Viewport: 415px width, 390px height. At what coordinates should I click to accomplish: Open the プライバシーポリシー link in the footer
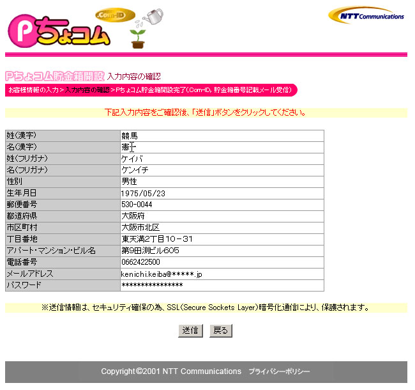279,371
